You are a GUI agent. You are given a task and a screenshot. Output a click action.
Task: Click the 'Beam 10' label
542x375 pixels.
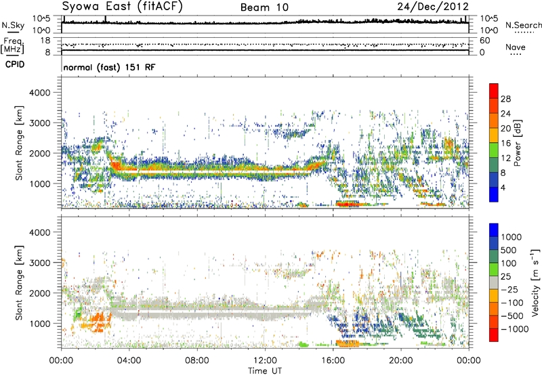click(264, 7)
